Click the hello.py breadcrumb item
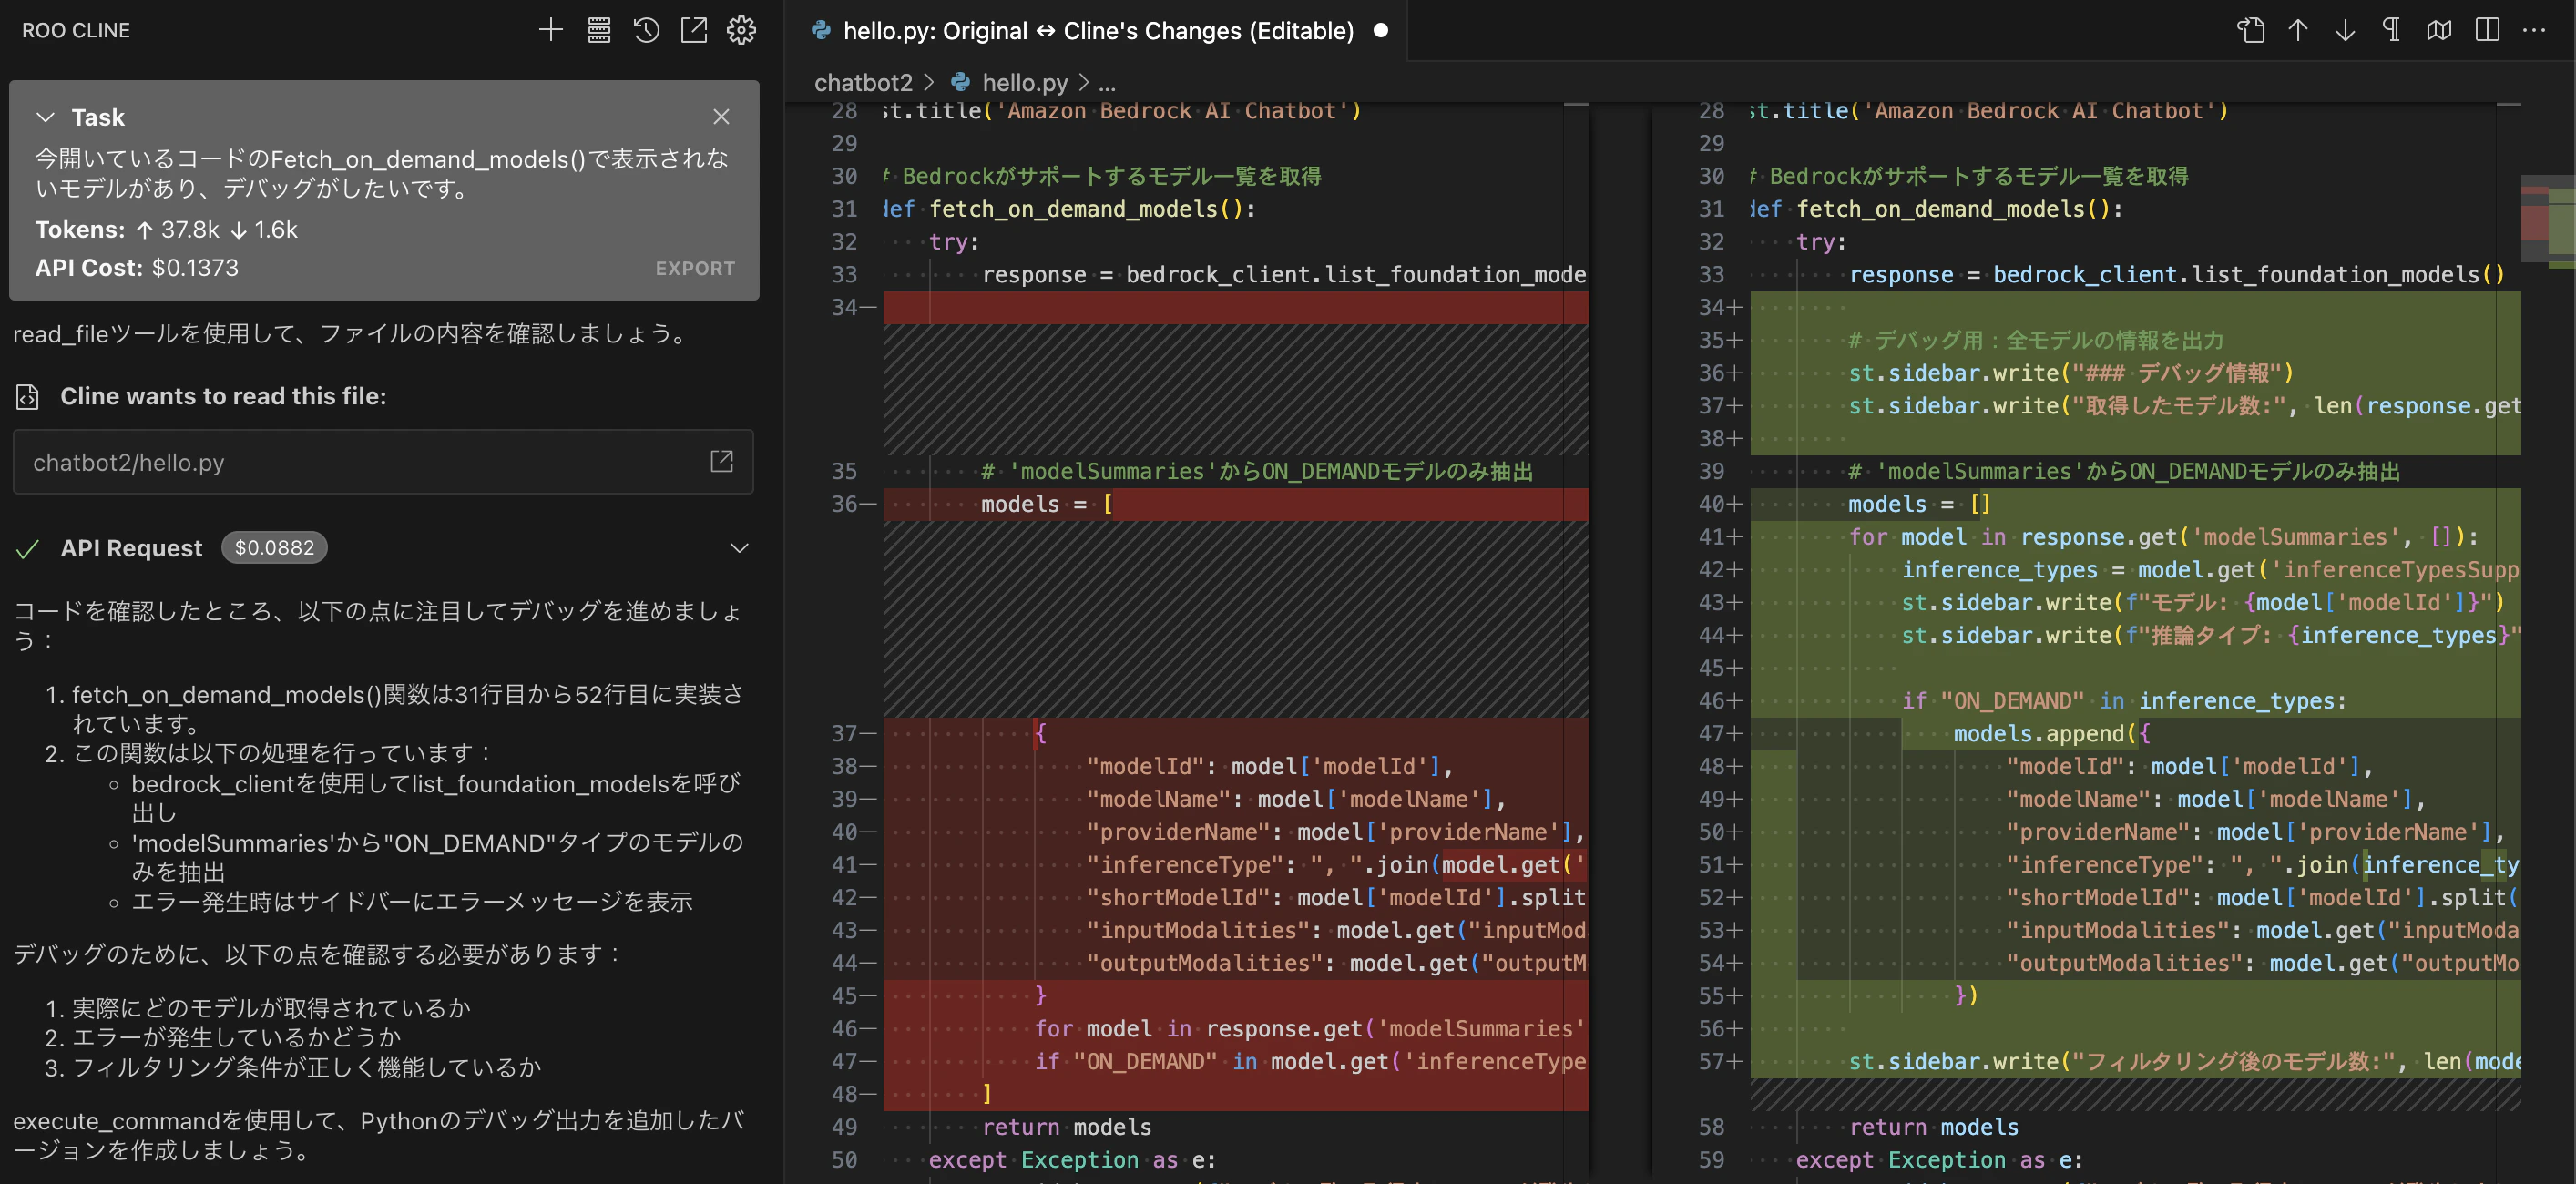Screen dimensions: 2576x1184 pos(1024,82)
